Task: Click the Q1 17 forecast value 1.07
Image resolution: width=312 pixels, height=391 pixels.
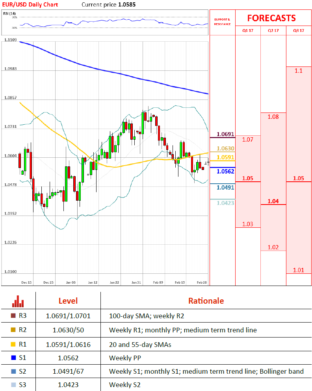Action: [x=248, y=140]
